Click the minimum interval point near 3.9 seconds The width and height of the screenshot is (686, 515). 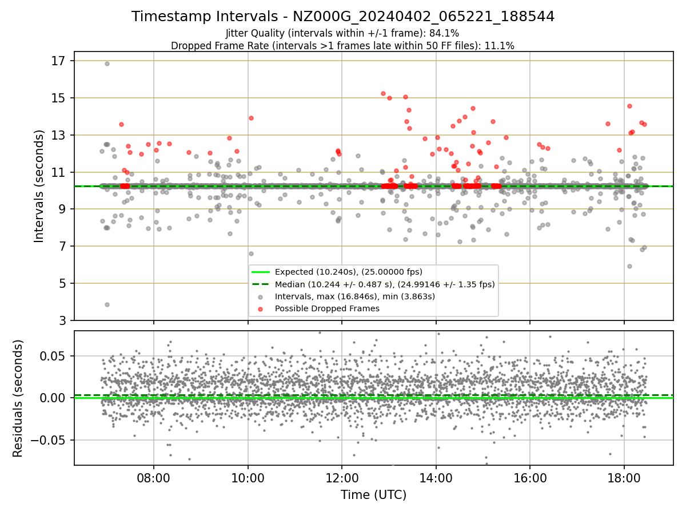[x=107, y=304]
